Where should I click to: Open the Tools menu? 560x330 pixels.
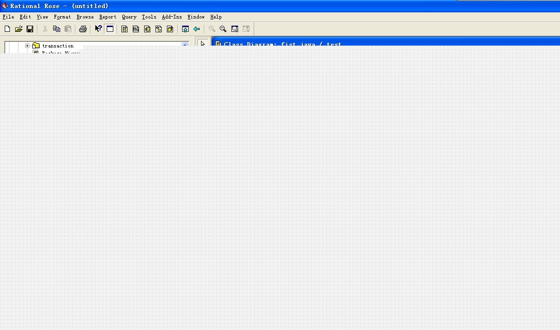click(149, 17)
